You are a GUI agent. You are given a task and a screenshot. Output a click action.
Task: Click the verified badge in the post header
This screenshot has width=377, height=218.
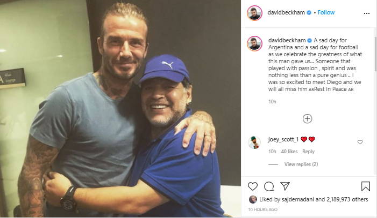pos(308,12)
